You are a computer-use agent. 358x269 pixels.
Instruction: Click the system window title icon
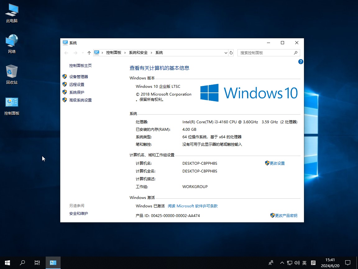pos(65,43)
